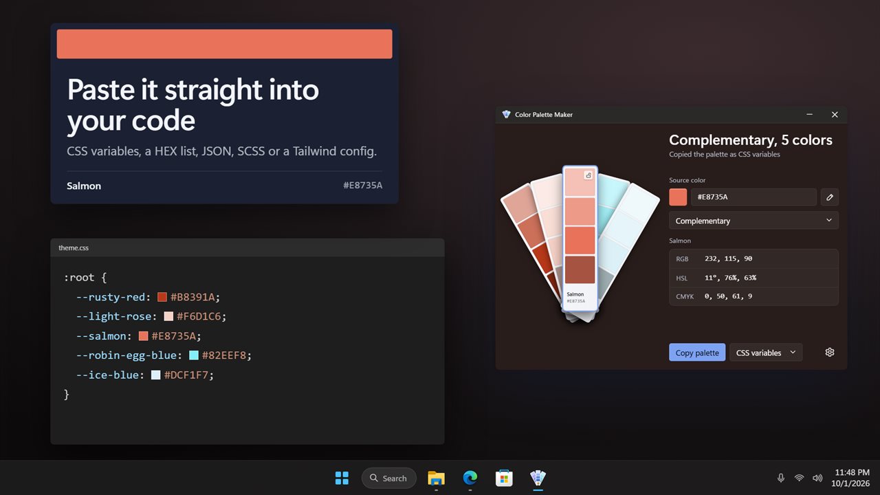Image resolution: width=880 pixels, height=495 pixels.
Task: Click the Copy palette button
Action: (697, 353)
